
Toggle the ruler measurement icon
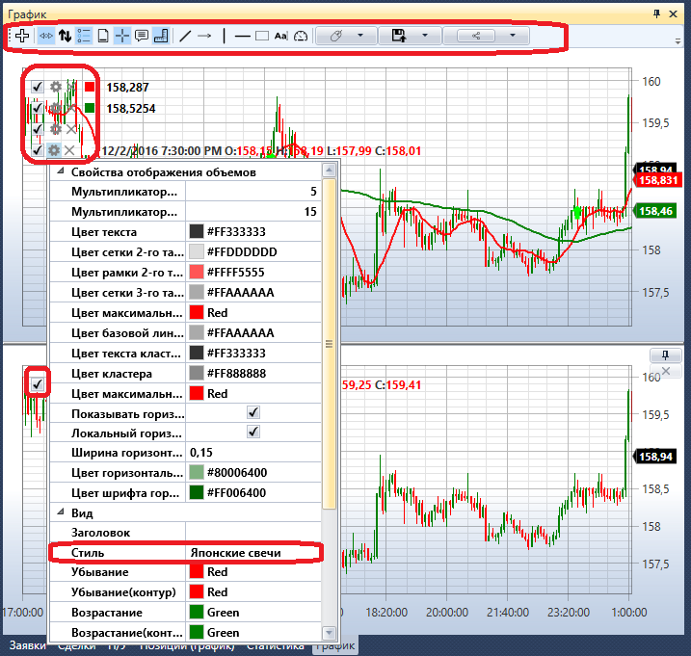(x=161, y=36)
